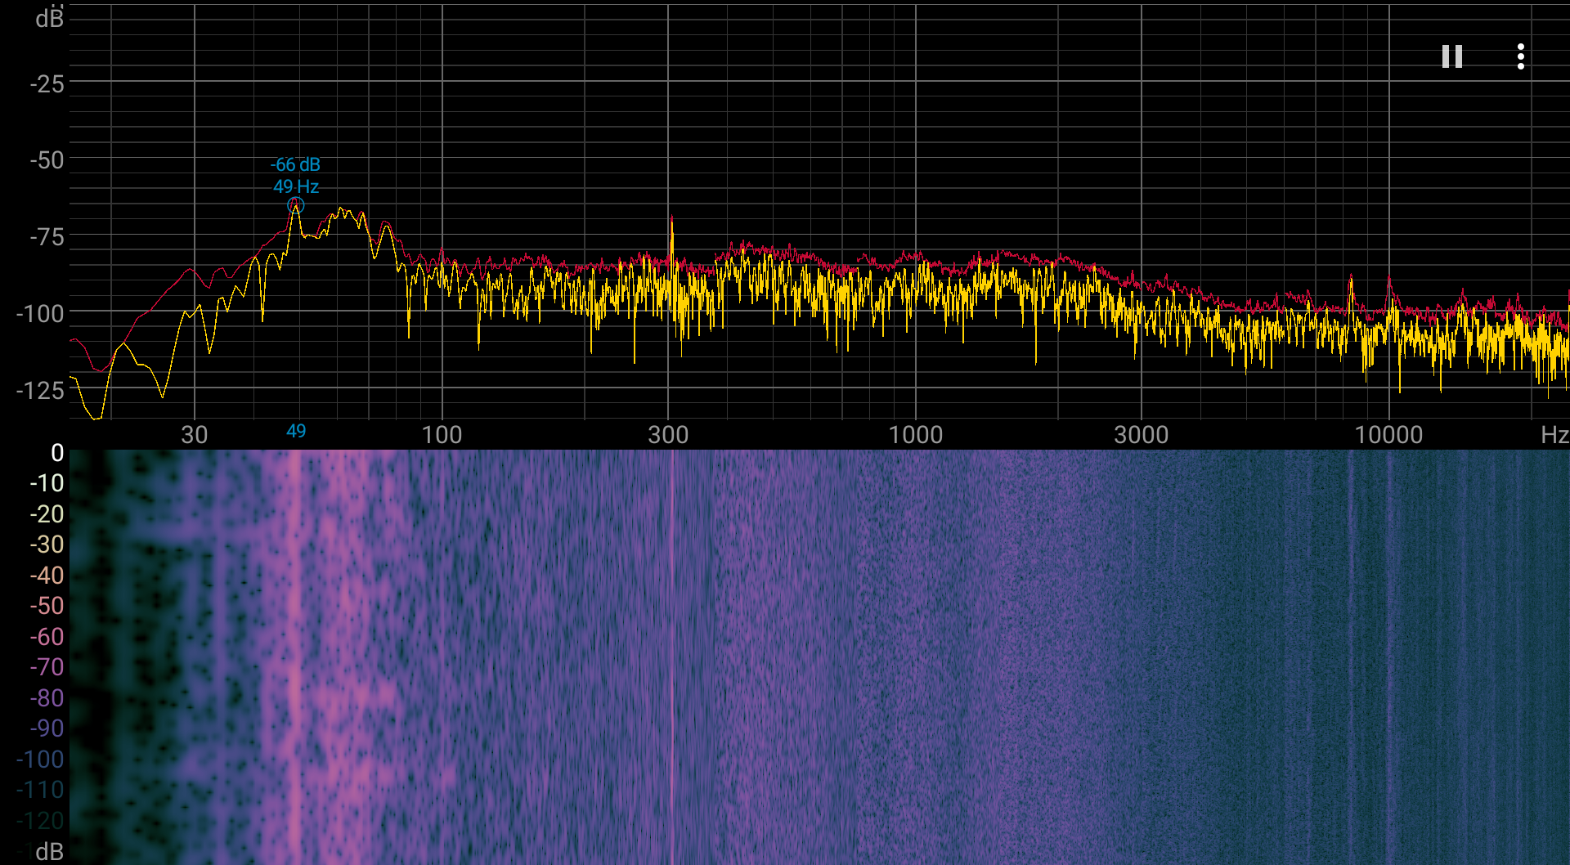Click the 49 Hz peak label text

(296, 186)
